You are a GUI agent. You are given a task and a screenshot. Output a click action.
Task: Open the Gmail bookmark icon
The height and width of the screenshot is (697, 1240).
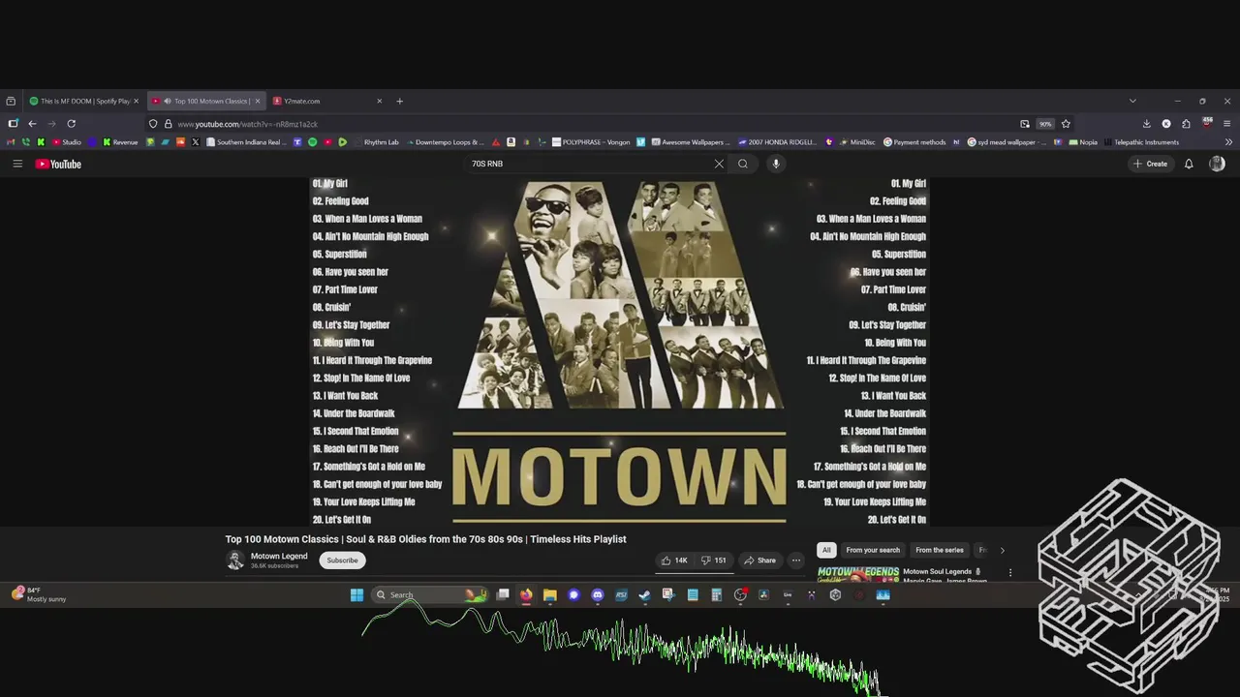12,142
